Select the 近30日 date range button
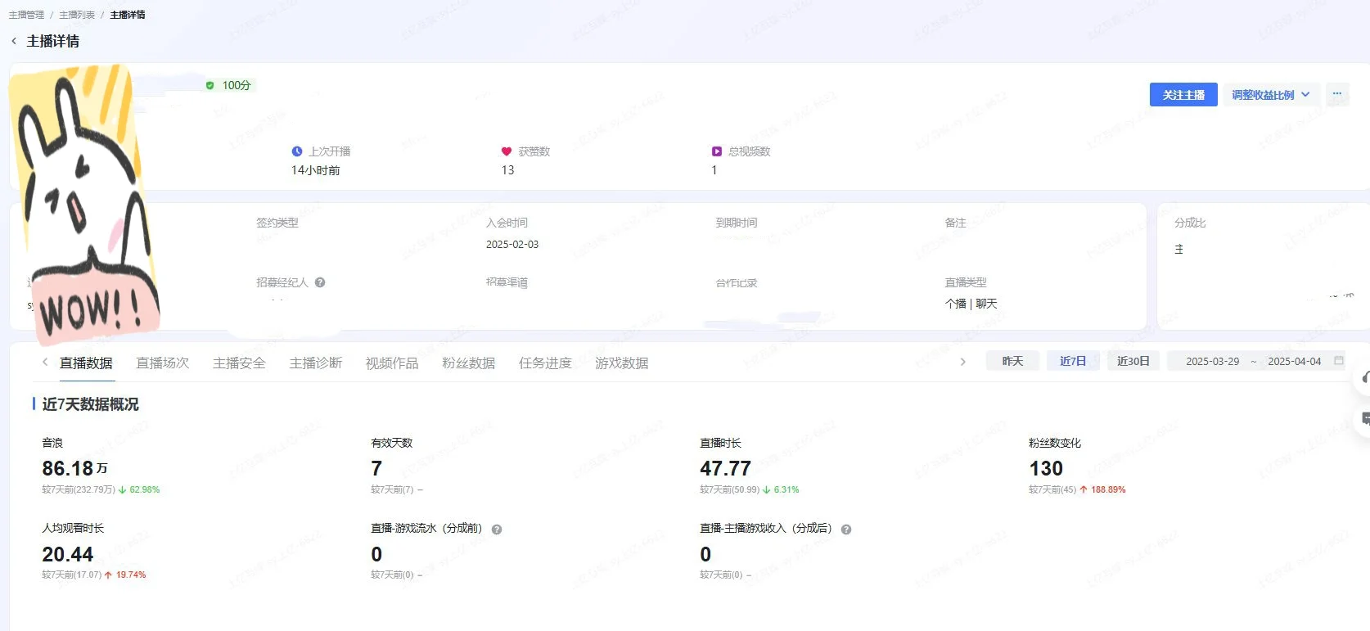This screenshot has height=631, width=1370. 1133,361
